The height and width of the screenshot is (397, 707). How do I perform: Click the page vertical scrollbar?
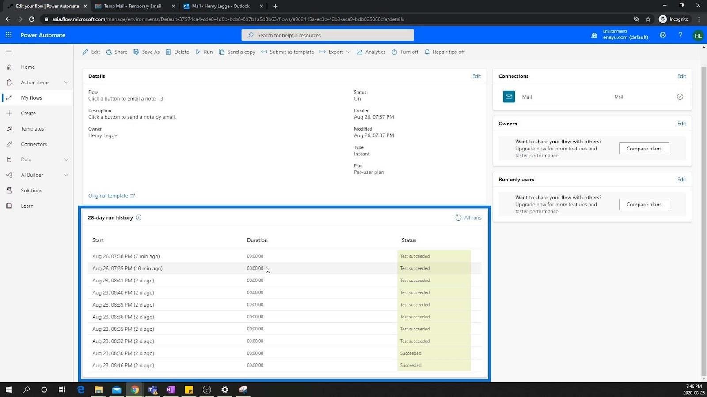pos(704,221)
